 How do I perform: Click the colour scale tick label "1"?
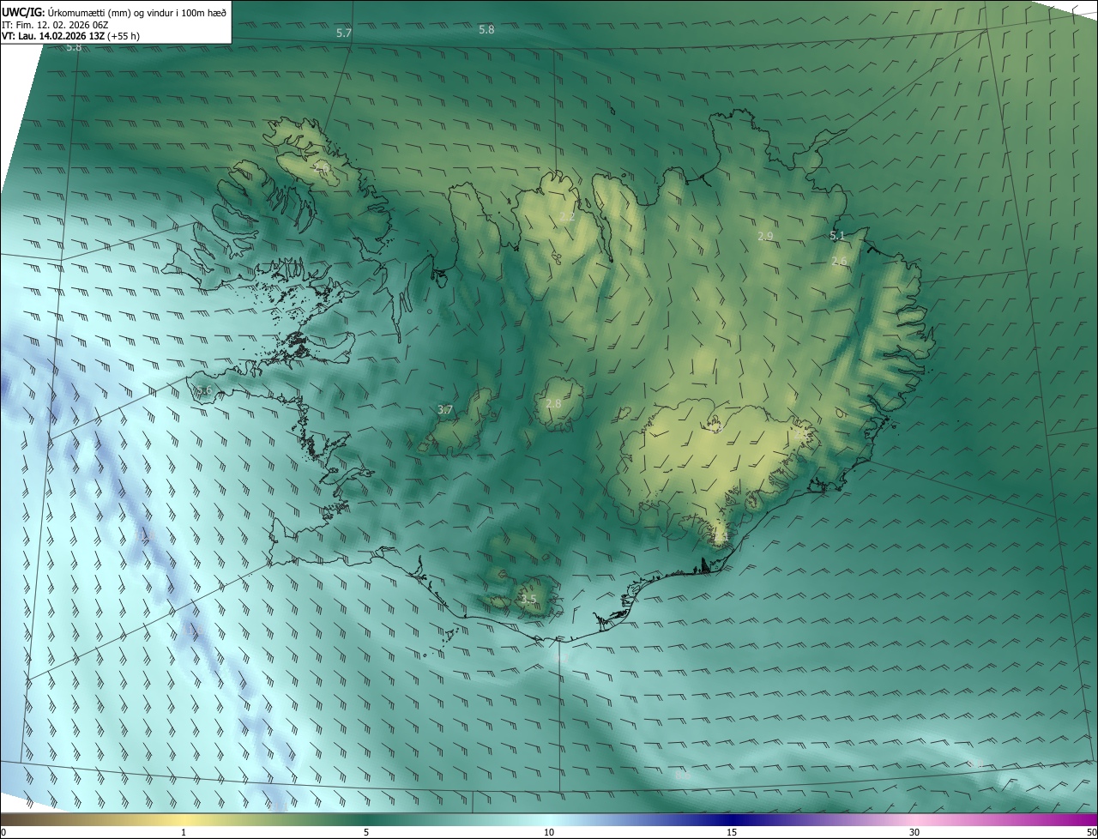tap(184, 832)
